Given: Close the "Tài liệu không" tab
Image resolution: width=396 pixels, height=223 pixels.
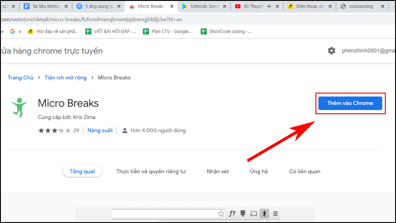Looking at the screenshot, I should 66,6.
